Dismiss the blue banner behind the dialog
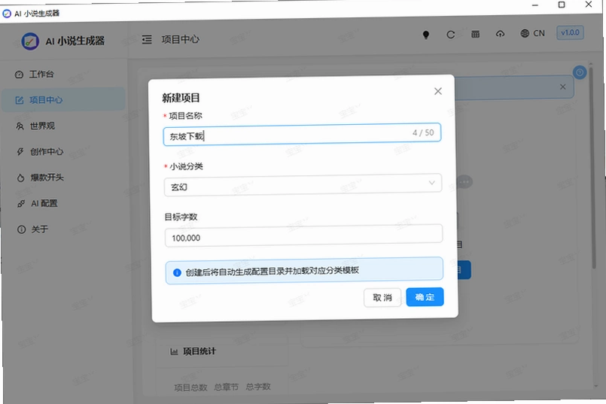This screenshot has width=606, height=404. point(563,87)
